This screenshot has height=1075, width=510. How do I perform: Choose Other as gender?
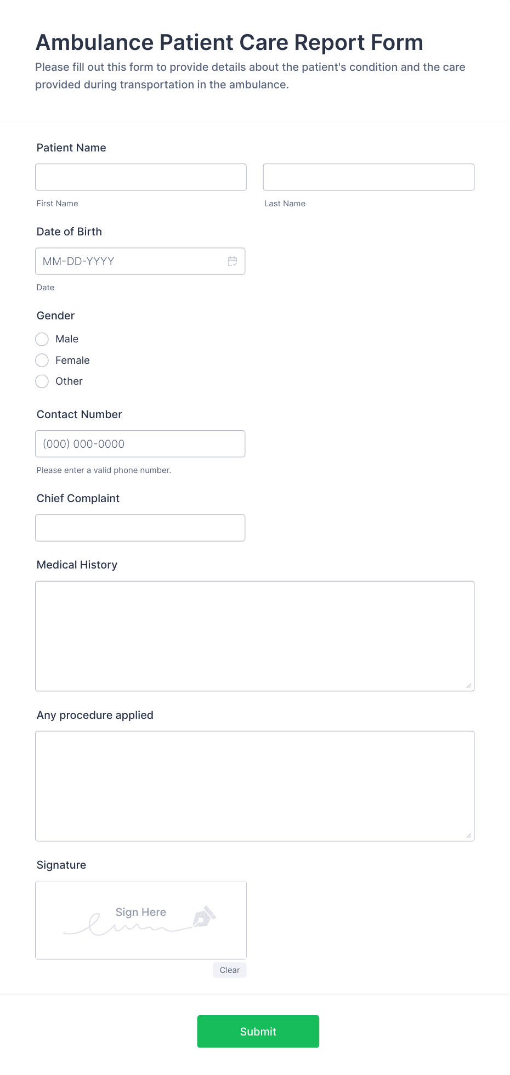pos(42,381)
